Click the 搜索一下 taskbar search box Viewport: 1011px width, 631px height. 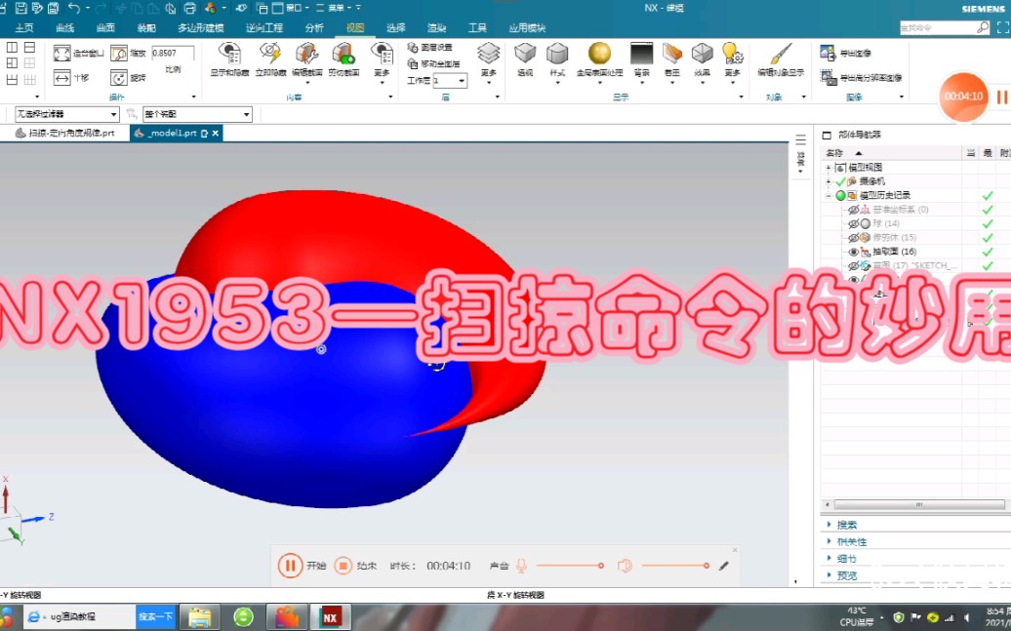coord(153,616)
